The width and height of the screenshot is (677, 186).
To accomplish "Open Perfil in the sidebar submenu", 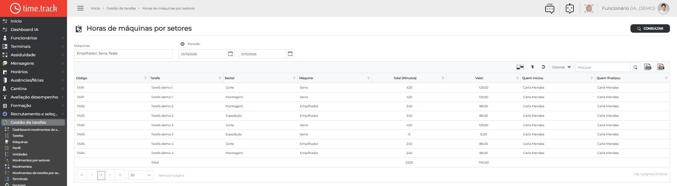I will (17, 148).
